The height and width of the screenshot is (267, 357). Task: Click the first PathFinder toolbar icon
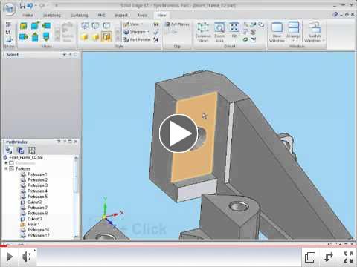point(9,150)
